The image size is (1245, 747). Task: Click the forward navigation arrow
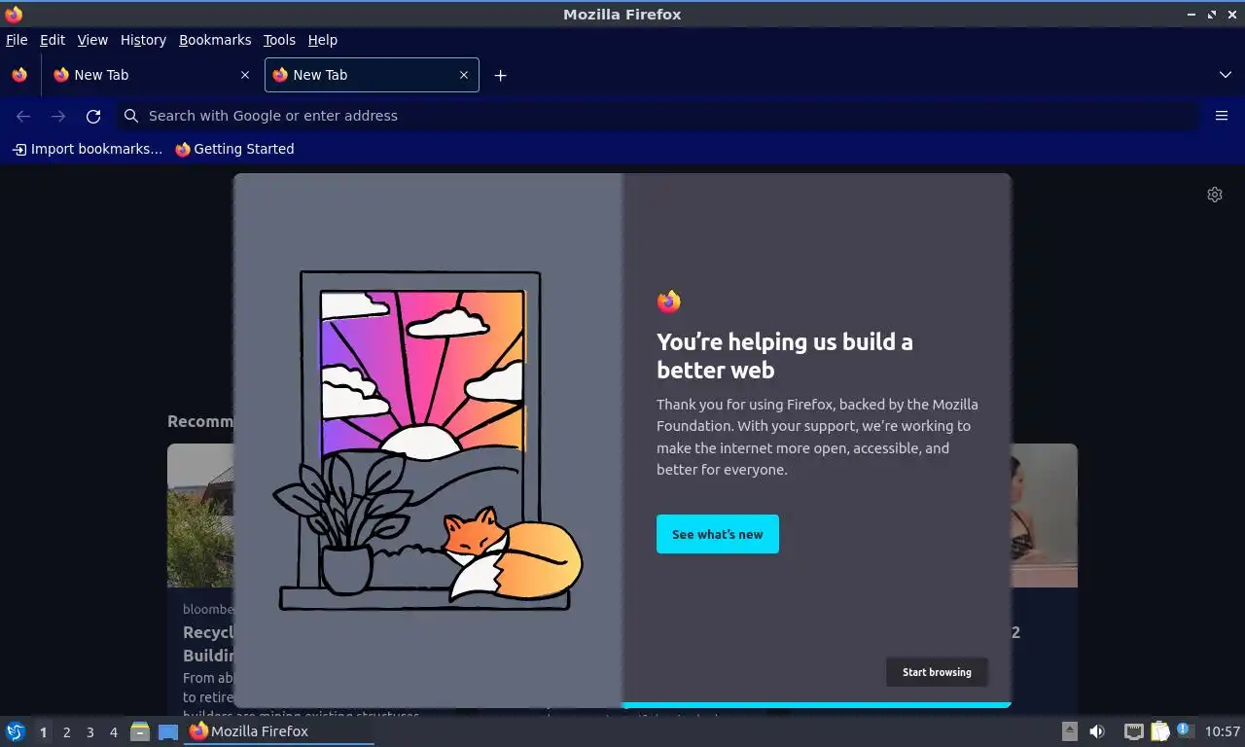(x=58, y=116)
